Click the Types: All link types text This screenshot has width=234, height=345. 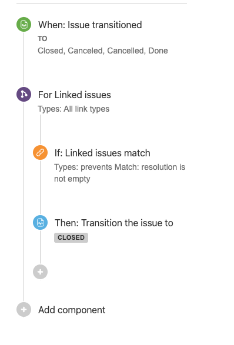[73, 109]
